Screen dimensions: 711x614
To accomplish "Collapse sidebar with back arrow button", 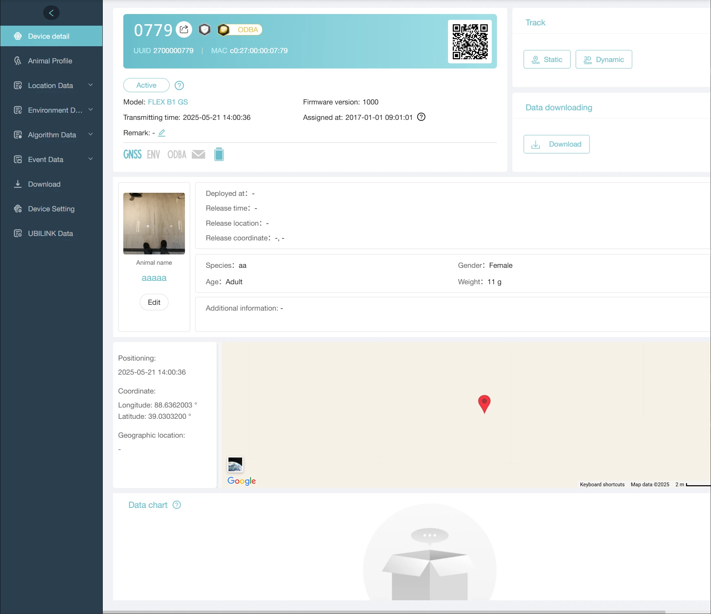I will click(x=51, y=13).
